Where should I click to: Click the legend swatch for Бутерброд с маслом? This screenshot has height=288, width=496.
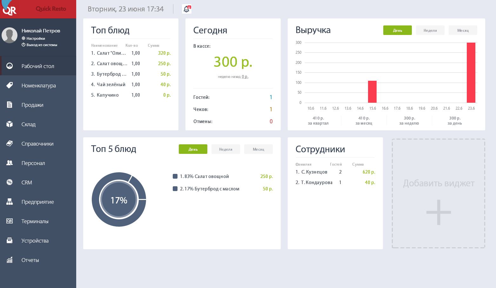pyautogui.click(x=175, y=189)
